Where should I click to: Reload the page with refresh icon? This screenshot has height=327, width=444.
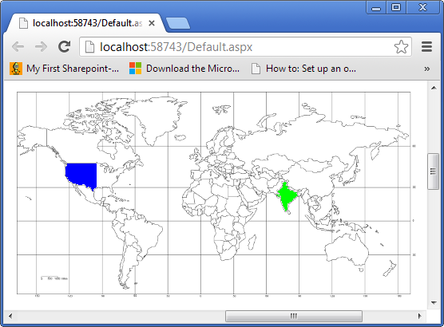(x=64, y=47)
